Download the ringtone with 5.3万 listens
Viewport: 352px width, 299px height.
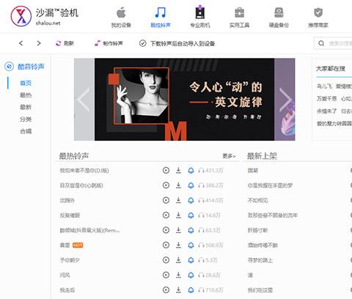click(x=178, y=260)
